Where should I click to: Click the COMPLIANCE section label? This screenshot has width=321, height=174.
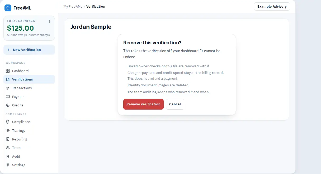click(16, 114)
